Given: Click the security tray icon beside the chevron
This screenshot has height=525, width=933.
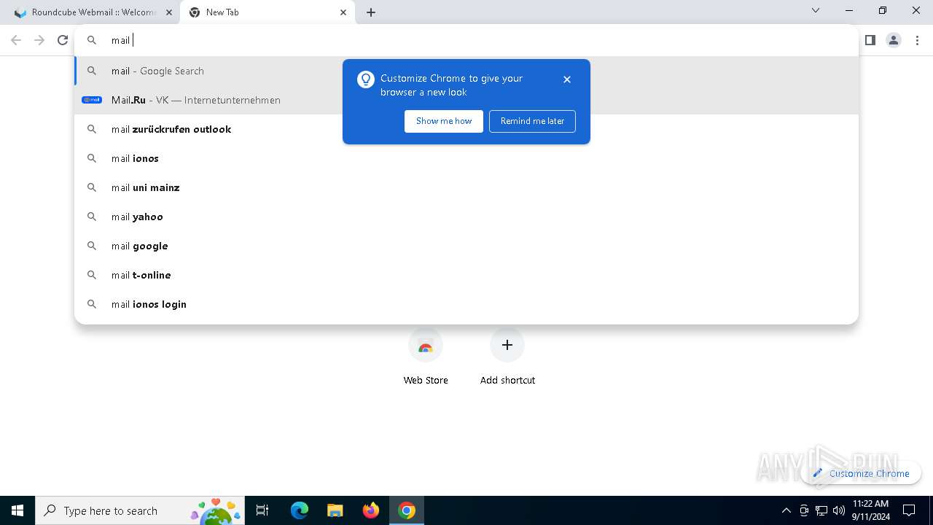Looking at the screenshot, I should coord(804,510).
